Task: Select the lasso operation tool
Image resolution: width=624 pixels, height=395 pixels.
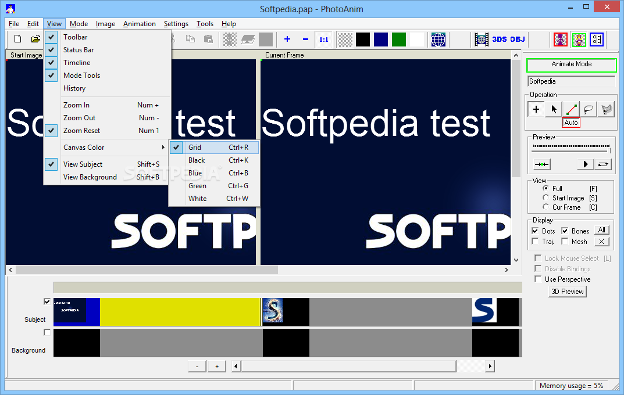Action: click(x=589, y=109)
